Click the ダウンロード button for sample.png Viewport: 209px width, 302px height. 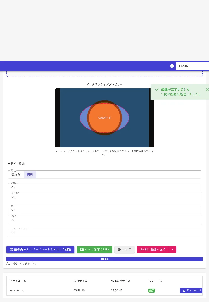click(191, 290)
